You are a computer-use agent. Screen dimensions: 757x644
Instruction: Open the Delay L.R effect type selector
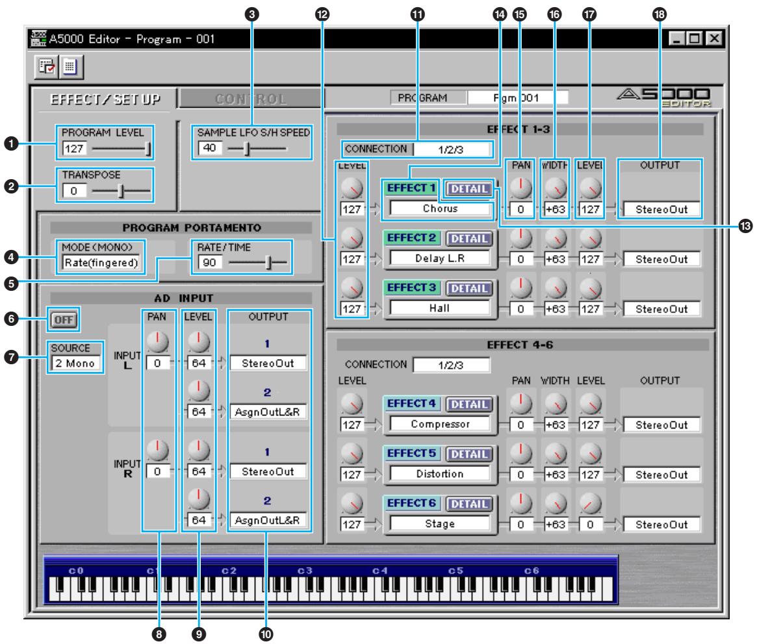pos(440,258)
